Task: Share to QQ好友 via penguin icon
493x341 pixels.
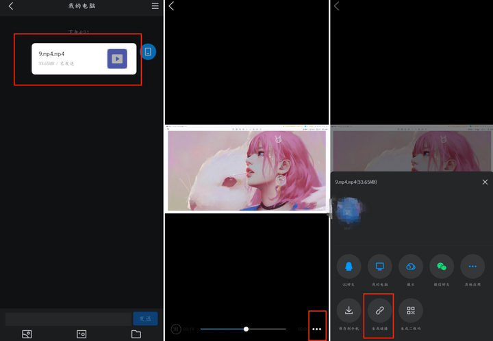Action: (x=349, y=267)
